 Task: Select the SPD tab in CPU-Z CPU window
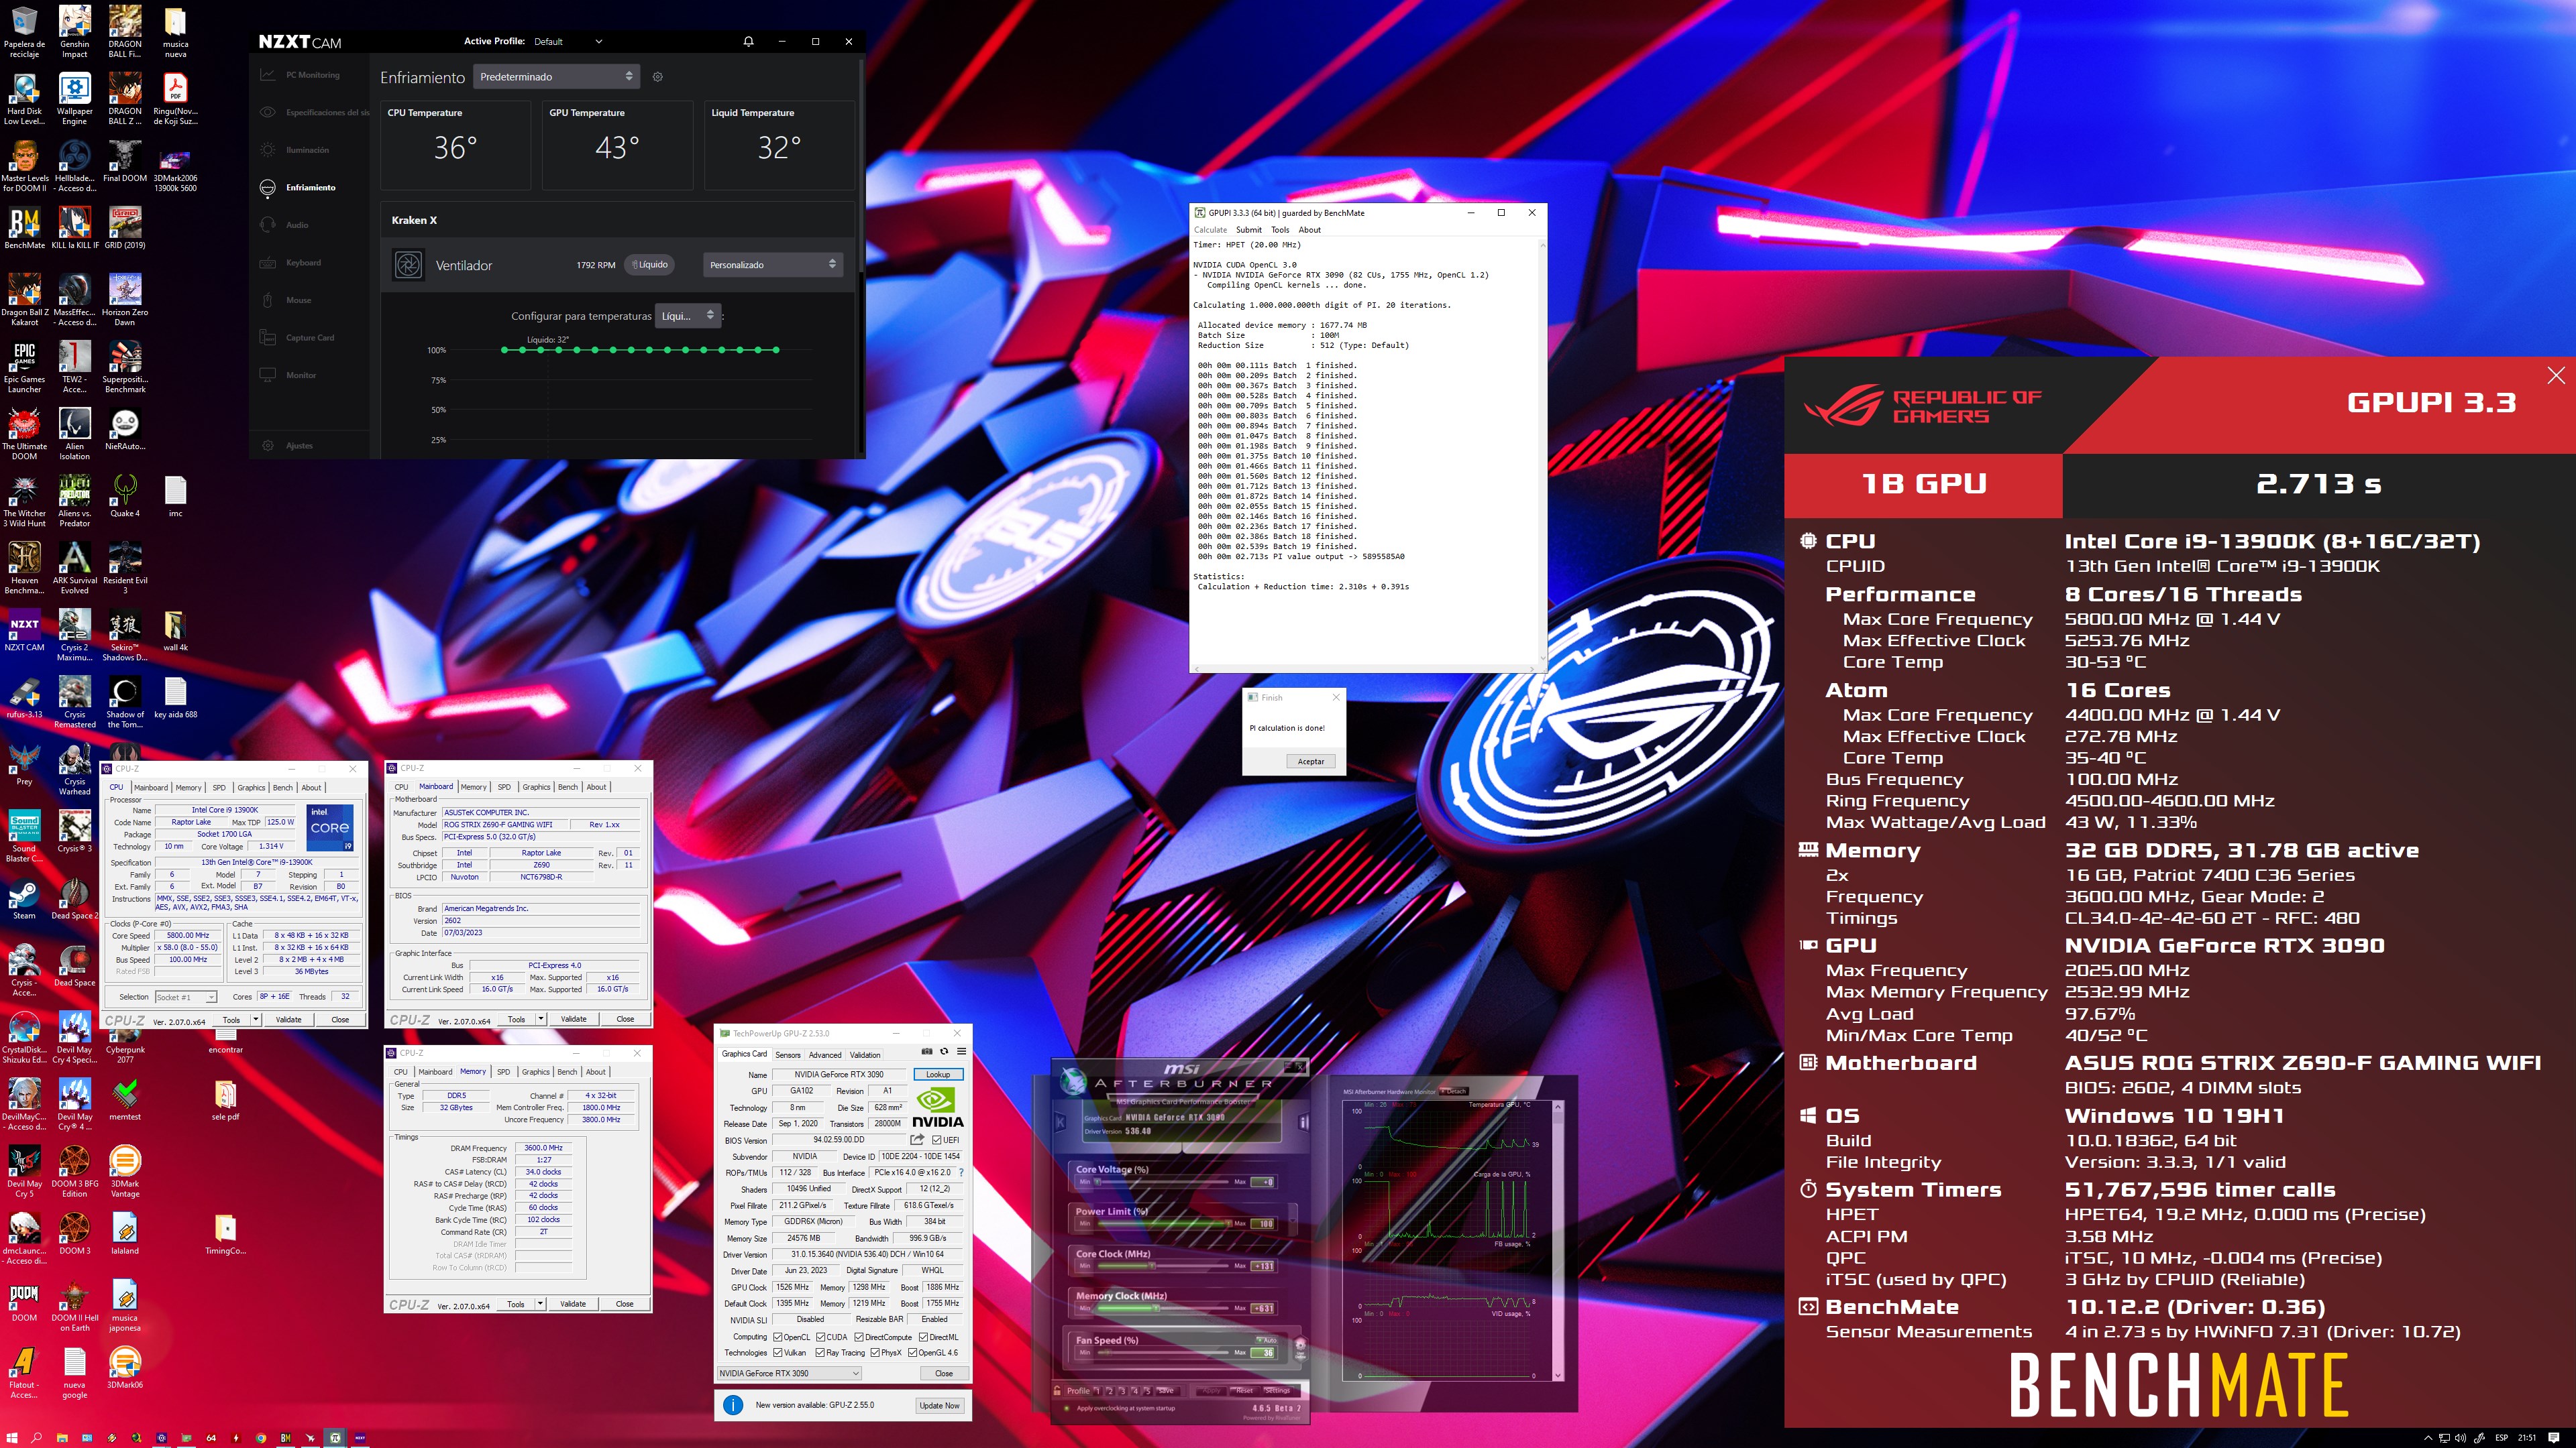[x=219, y=788]
